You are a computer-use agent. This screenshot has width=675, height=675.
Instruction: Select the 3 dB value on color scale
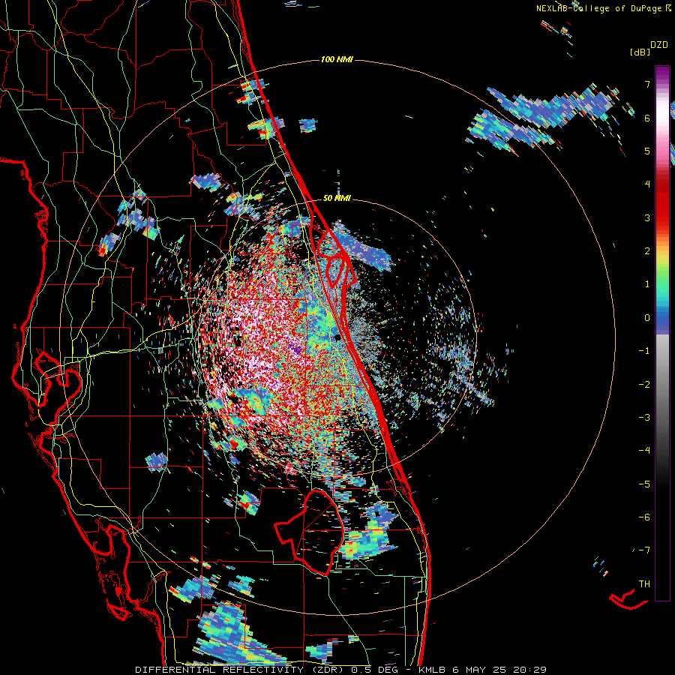[x=647, y=217]
